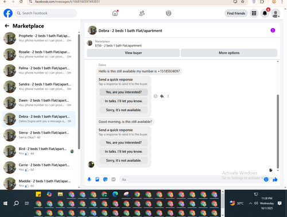
Task: Open the nine-dot Menu grid
Action: (254, 13)
